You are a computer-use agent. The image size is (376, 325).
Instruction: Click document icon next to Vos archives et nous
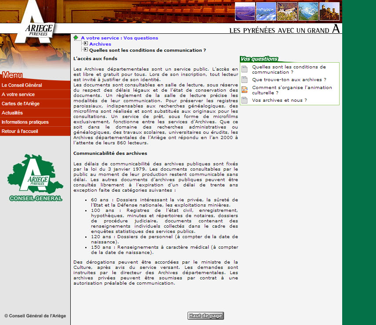[244, 100]
